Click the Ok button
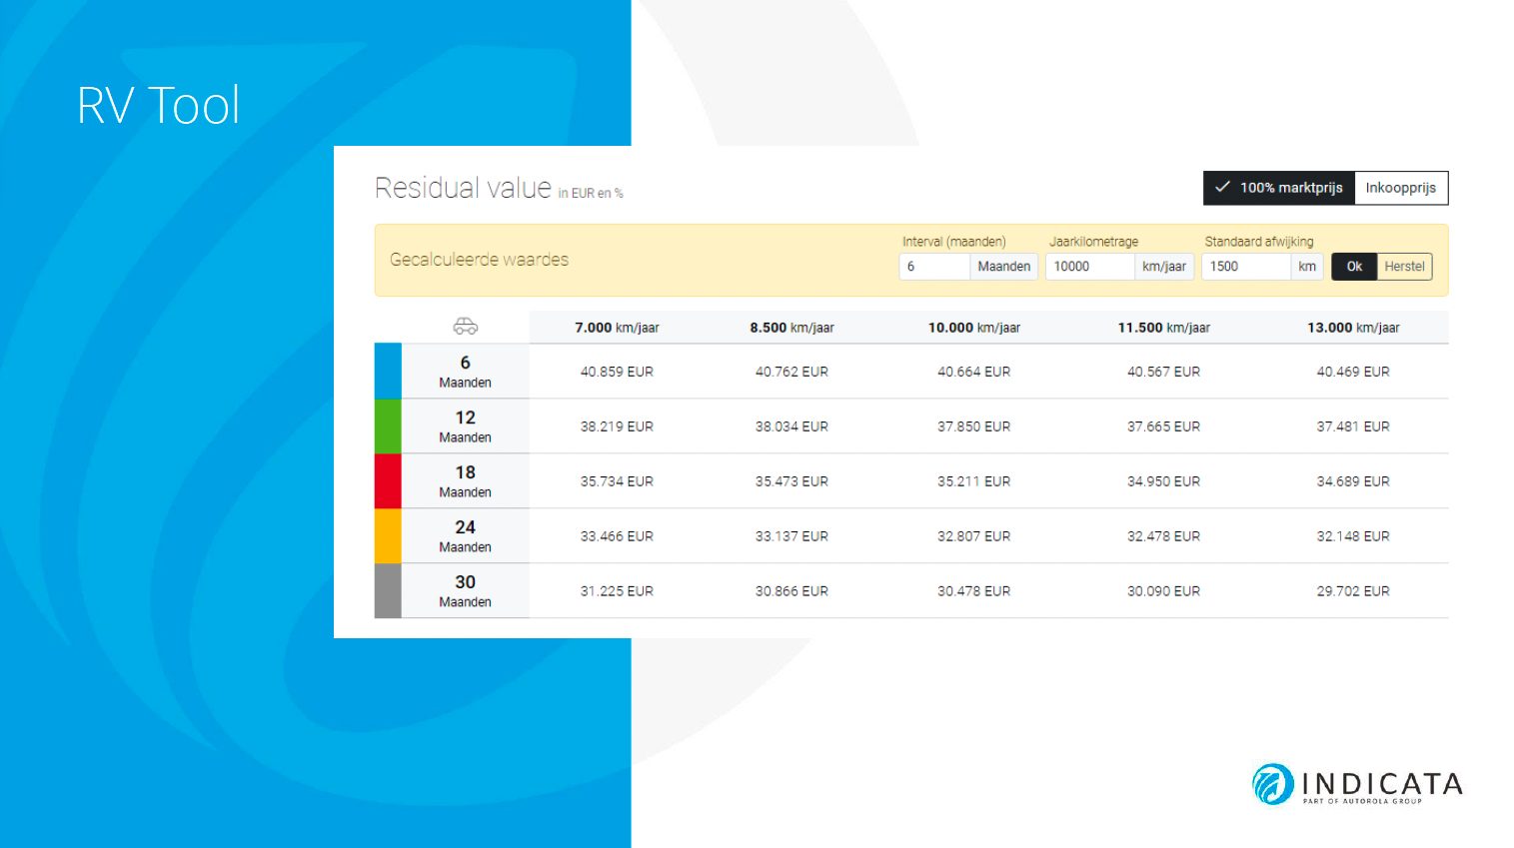The height and width of the screenshot is (848, 1514). click(x=1354, y=267)
